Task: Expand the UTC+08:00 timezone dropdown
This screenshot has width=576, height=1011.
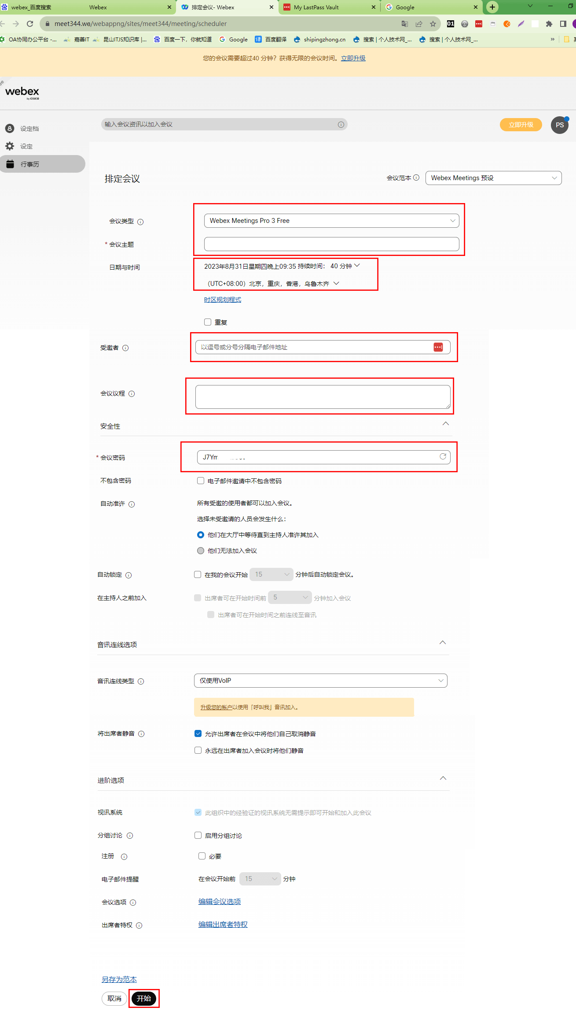Action: pyautogui.click(x=336, y=283)
